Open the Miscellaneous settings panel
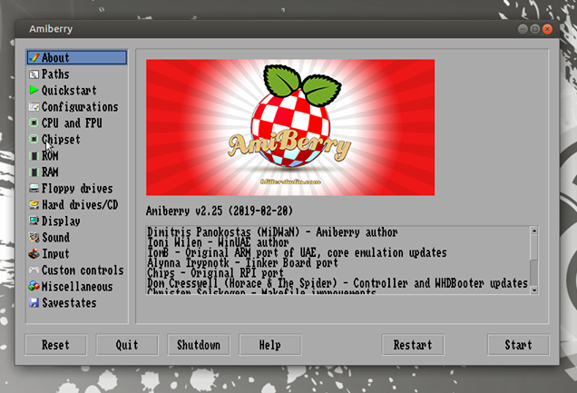This screenshot has width=577, height=393. point(77,287)
